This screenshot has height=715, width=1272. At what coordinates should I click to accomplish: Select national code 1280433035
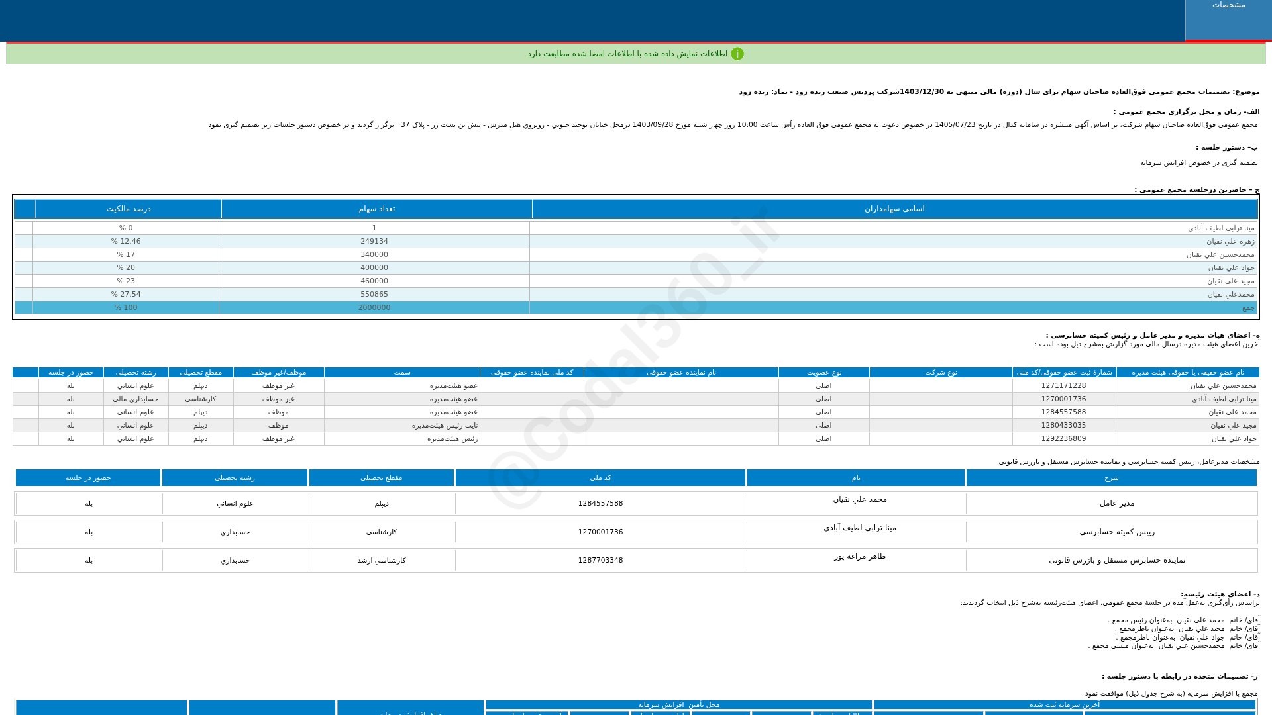tap(1064, 426)
